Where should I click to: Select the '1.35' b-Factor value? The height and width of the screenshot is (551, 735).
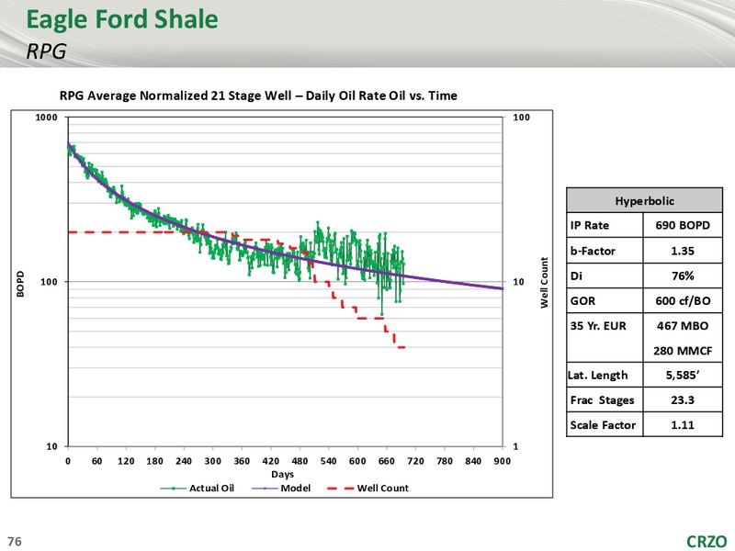pyautogui.click(x=683, y=251)
